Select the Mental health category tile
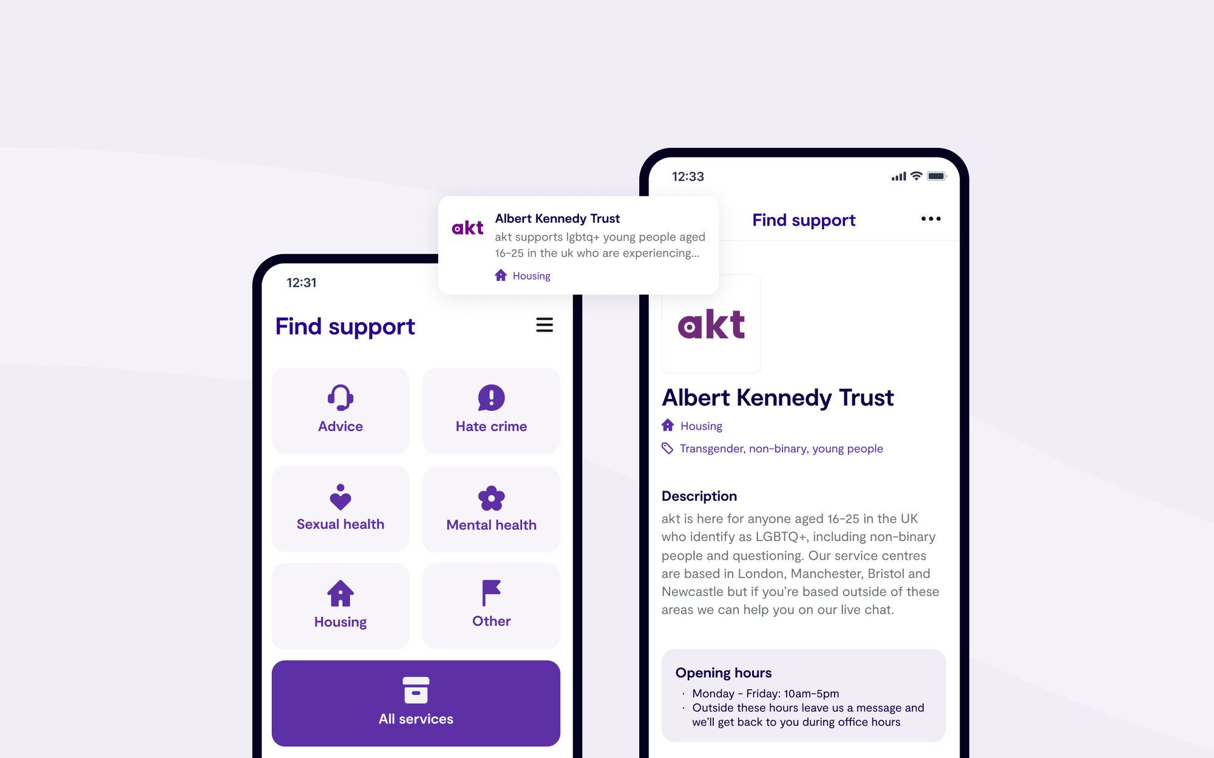Viewport: 1214px width, 758px height. (x=490, y=508)
